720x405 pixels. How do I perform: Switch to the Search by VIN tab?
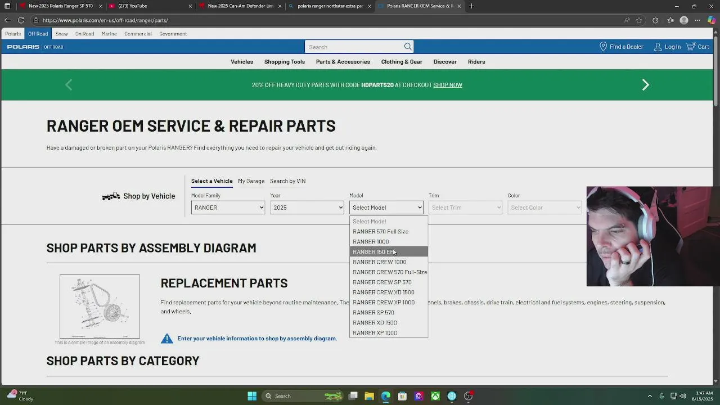287,181
